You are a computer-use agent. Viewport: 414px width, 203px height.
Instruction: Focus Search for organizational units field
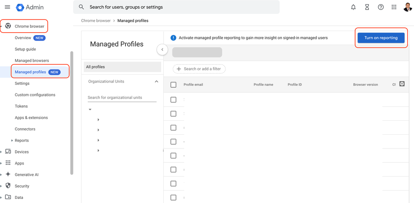click(122, 98)
